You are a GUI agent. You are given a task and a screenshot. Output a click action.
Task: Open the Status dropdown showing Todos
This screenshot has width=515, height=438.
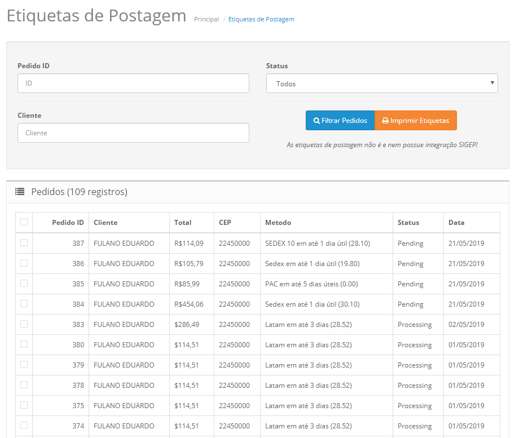[x=381, y=83]
